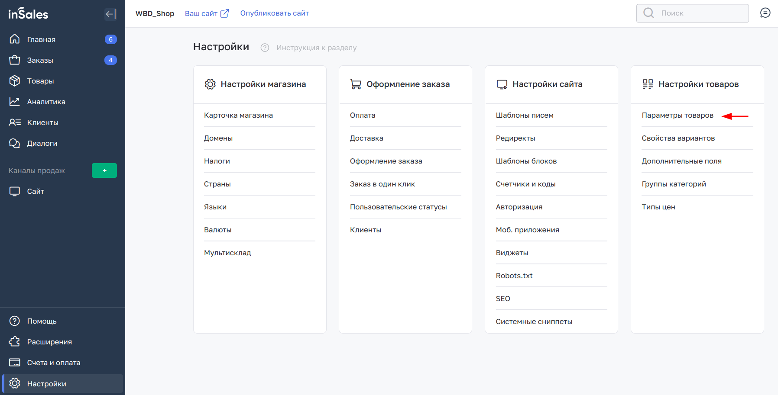
Task: Collapse the sidebar with the arrow icon
Action: pos(110,14)
